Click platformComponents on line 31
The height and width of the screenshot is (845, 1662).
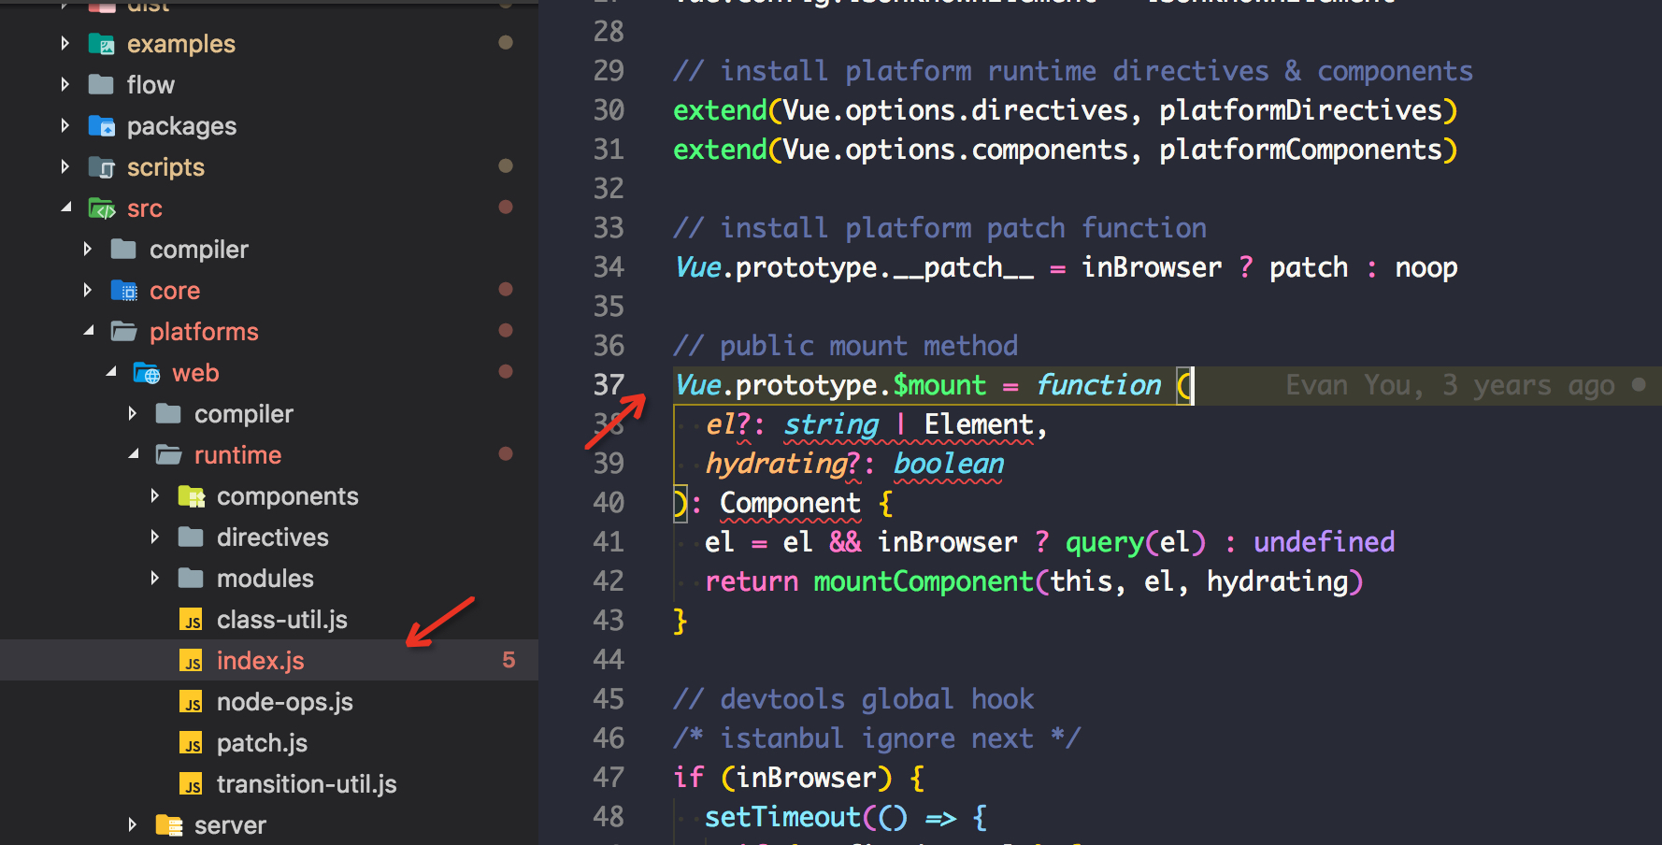pos(1301,150)
